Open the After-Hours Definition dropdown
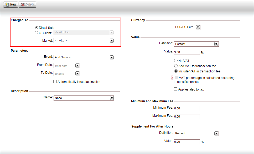Viewport: 254px width, 154px height. pyautogui.click(x=196, y=134)
